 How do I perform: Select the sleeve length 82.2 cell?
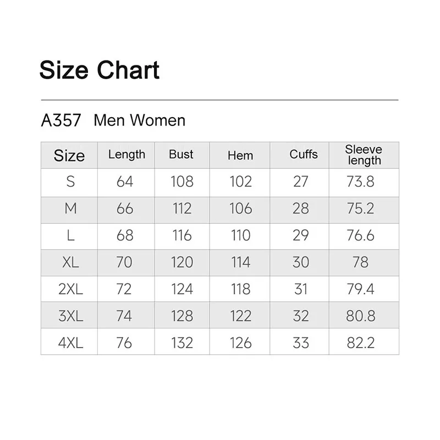coord(360,343)
